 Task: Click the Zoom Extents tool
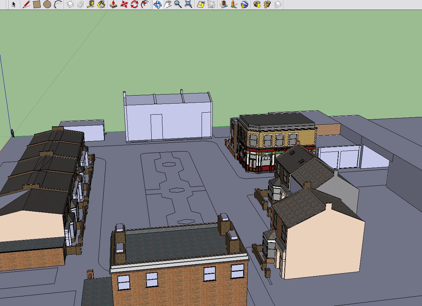[x=189, y=4]
